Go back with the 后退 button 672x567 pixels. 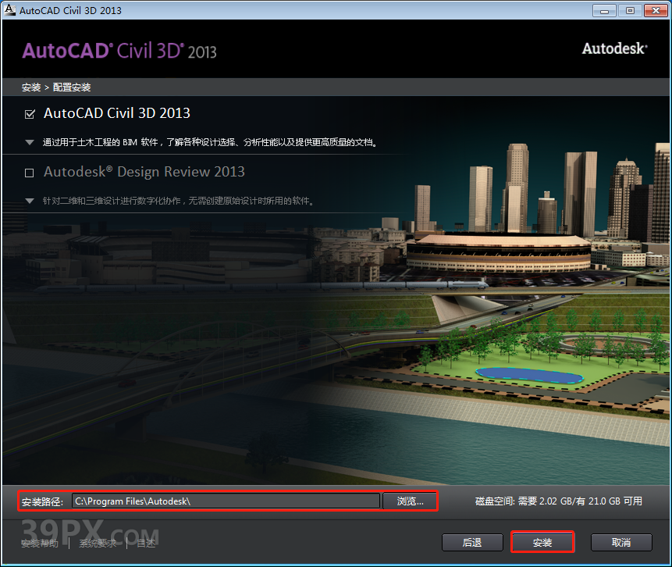[x=472, y=542]
